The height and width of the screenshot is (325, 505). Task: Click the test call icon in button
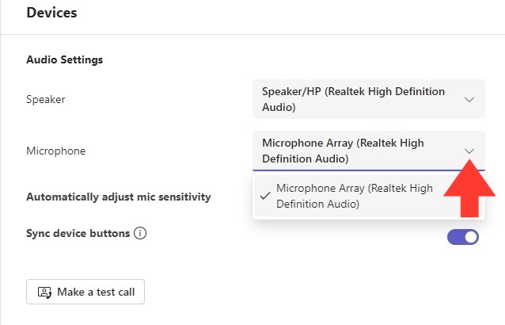coord(44,292)
